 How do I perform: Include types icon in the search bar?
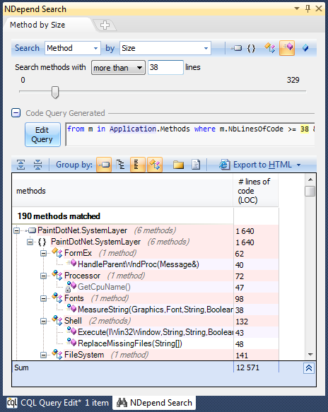270,48
